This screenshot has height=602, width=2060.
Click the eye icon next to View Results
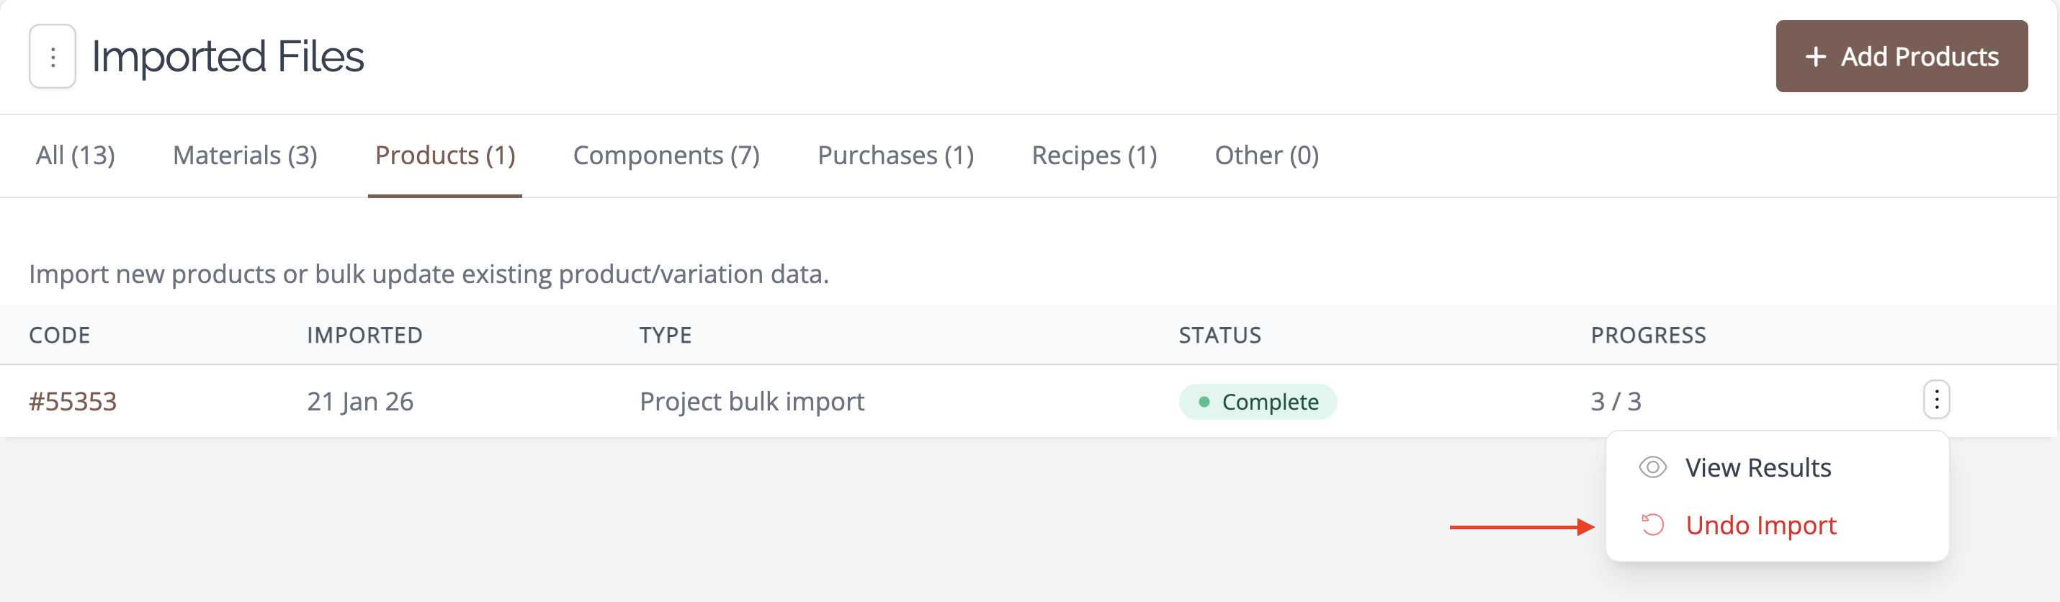tap(1652, 467)
